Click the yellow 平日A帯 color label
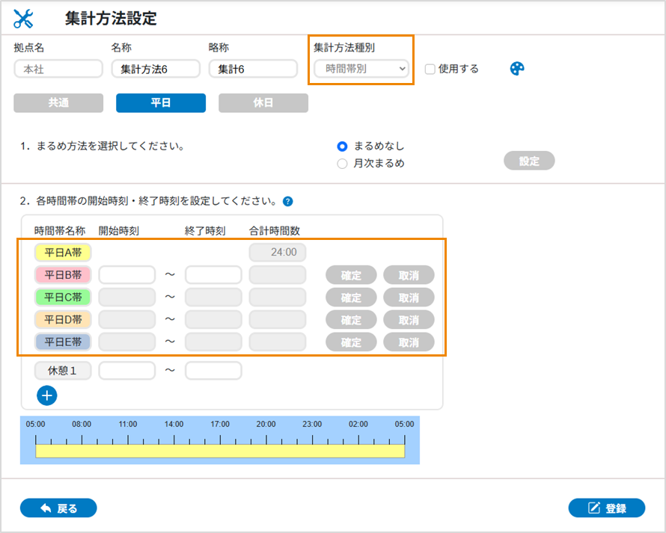Viewport: 666px width, 533px height. coord(63,252)
